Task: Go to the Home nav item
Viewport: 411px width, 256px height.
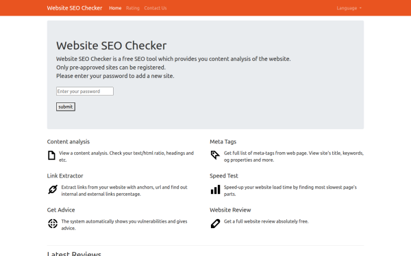Action: 115,8
